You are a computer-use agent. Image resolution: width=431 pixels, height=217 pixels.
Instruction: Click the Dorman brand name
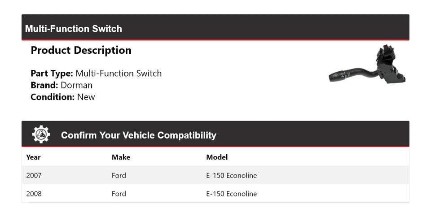[x=77, y=85]
